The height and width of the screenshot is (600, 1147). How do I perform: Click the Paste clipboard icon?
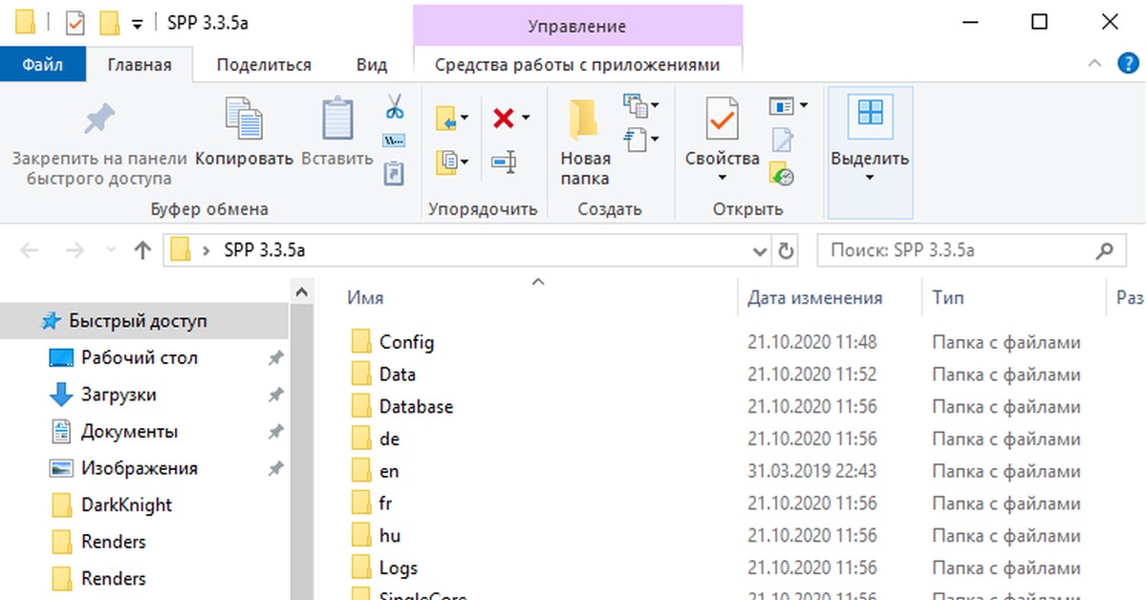click(x=336, y=120)
